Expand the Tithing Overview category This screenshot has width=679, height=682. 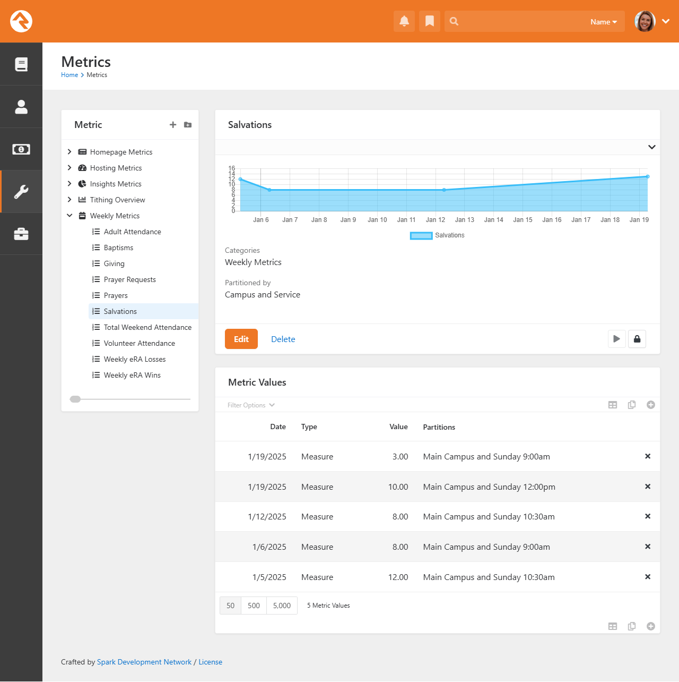(x=69, y=200)
